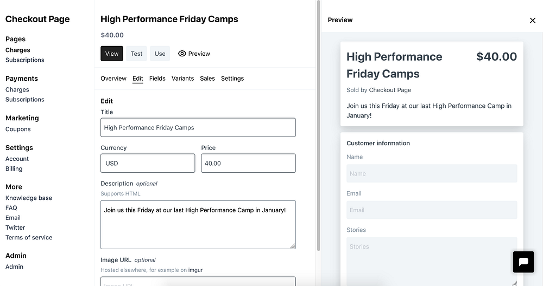
Task: Click the Description text area
Action: click(198, 225)
